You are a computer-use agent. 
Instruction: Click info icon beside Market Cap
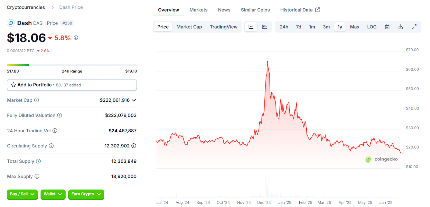tap(37, 100)
